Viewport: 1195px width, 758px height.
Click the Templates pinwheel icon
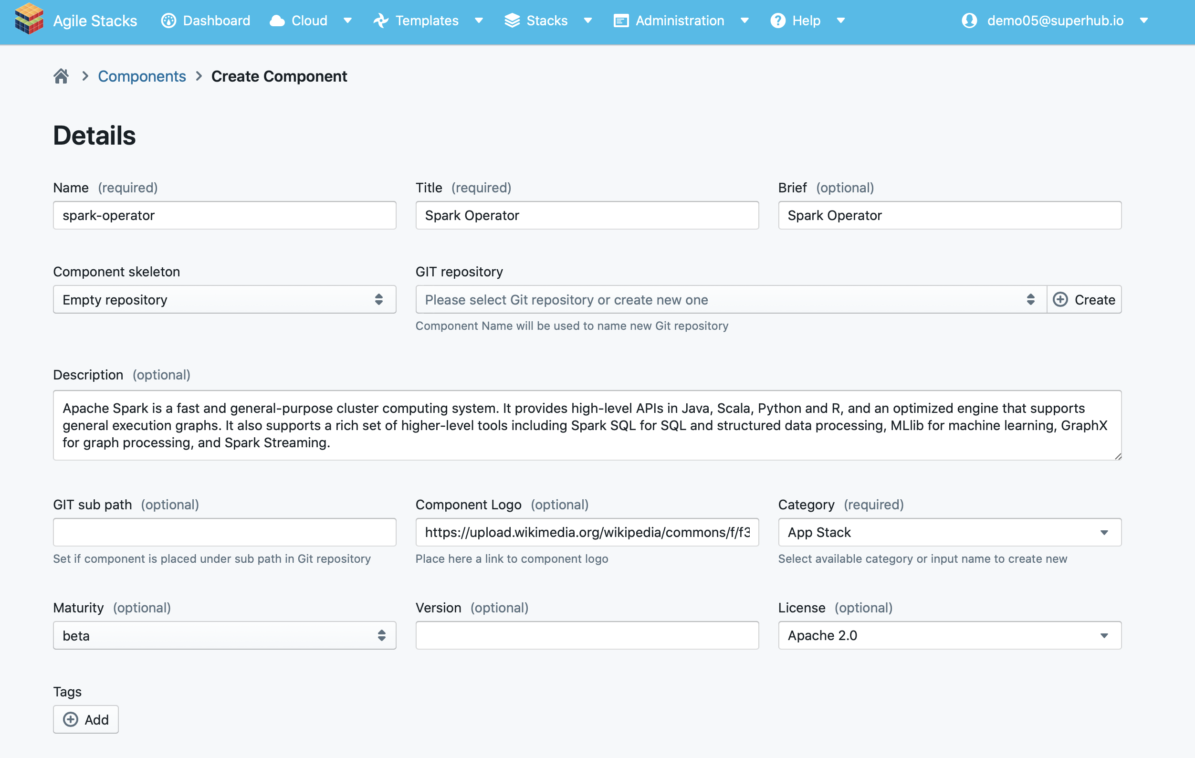click(381, 21)
